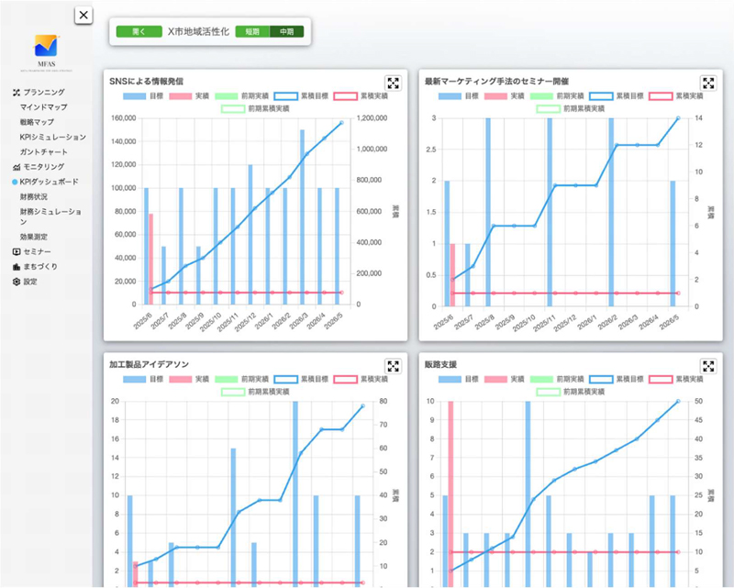734x588 pixels.
Task: Toggle 目標 legend in the 加工製品アイデアソン chart
Action: (x=143, y=379)
